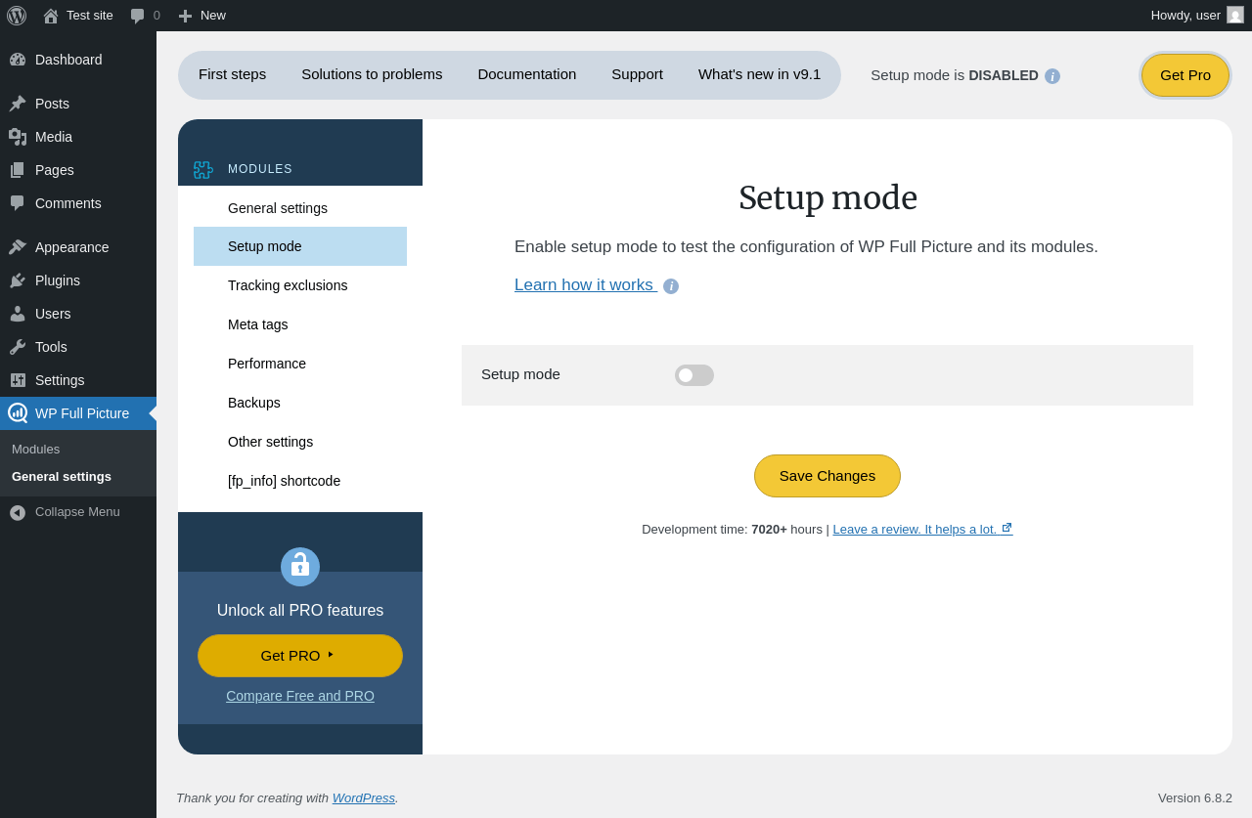
Task: Click the WordPress logo icon
Action: [17, 16]
